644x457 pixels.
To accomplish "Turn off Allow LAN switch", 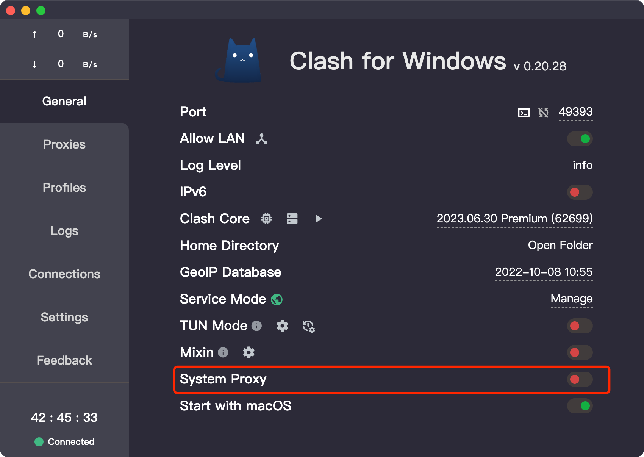I will pyautogui.click(x=580, y=139).
